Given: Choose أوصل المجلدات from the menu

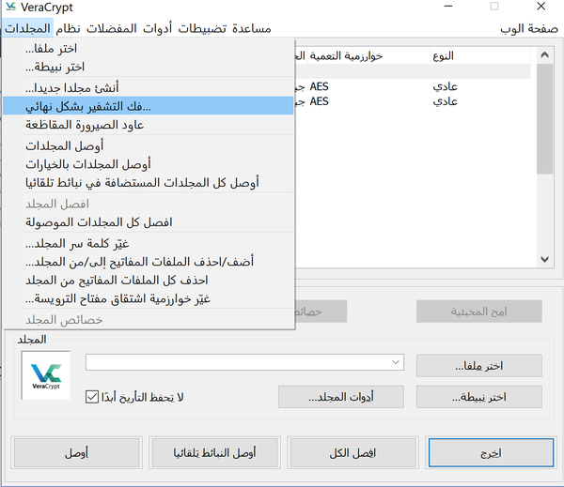Looking at the screenshot, I should [x=149, y=145].
